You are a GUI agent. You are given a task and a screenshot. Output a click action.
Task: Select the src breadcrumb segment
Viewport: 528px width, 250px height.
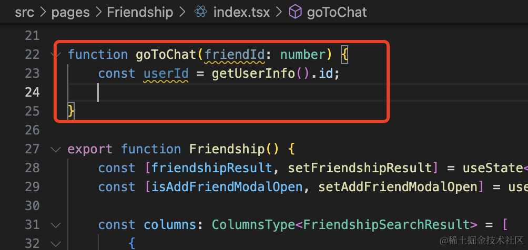(24, 12)
